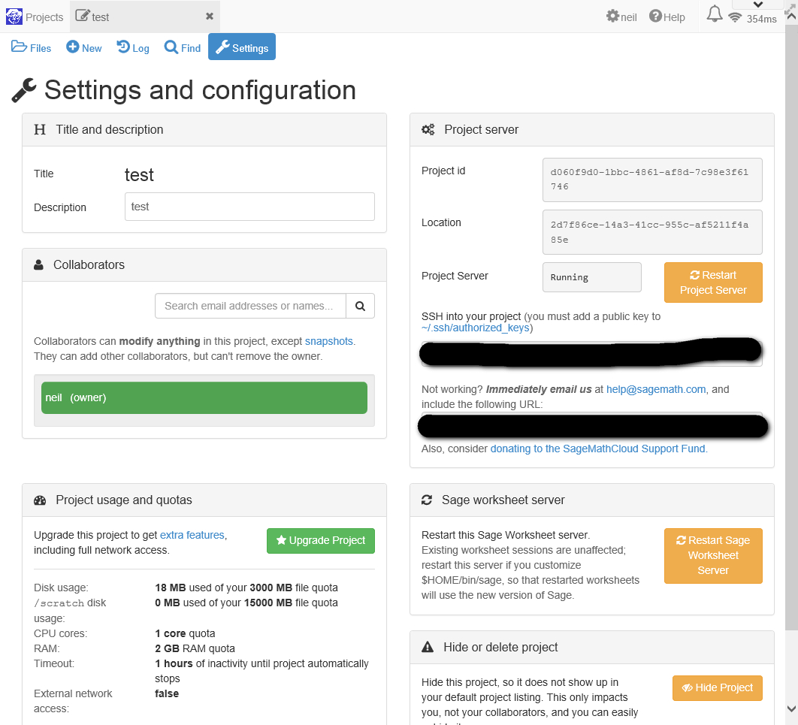This screenshot has width=798, height=725.
Task: Open notifications bell icon
Action: tap(715, 14)
